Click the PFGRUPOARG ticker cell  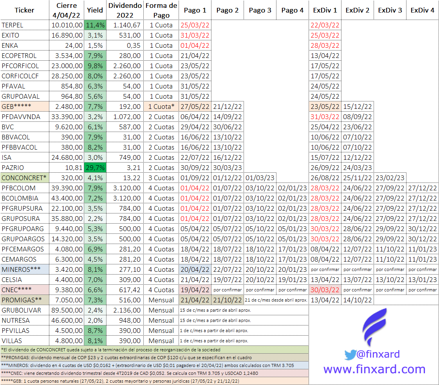25,229
